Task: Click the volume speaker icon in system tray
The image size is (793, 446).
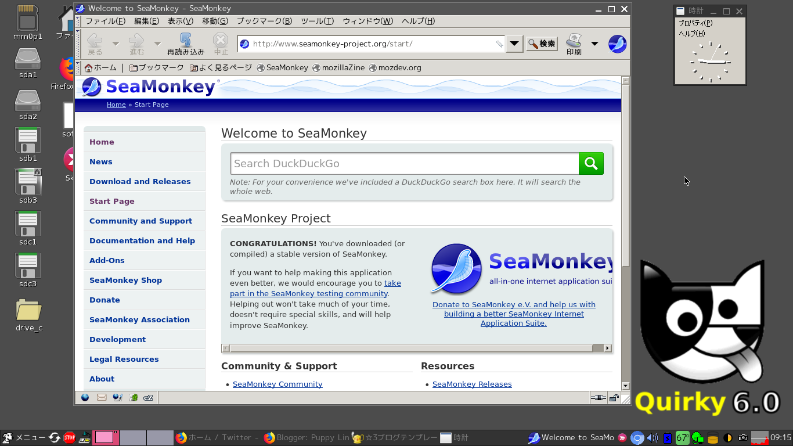Action: (653, 438)
